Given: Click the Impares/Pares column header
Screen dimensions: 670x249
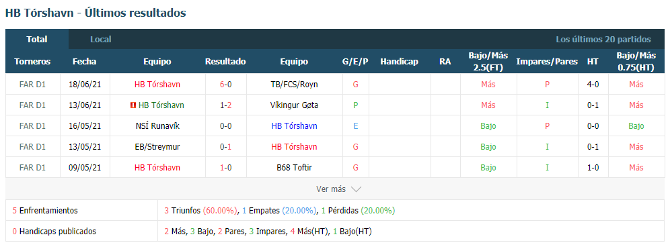Looking at the screenshot, I should click(547, 61).
